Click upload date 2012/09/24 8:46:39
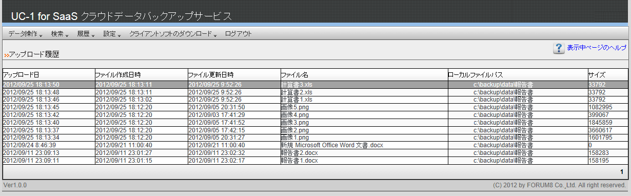 [30, 145]
